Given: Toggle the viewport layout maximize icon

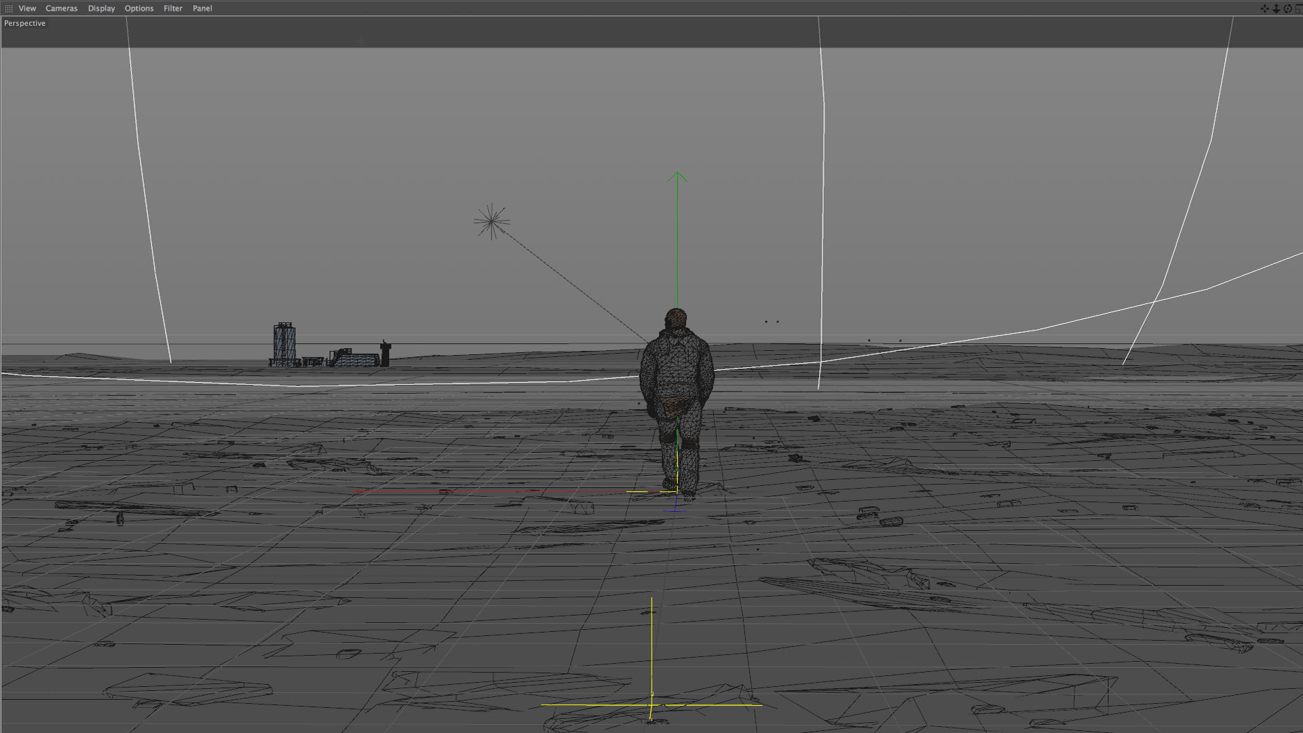Looking at the screenshot, I should [x=1298, y=9].
